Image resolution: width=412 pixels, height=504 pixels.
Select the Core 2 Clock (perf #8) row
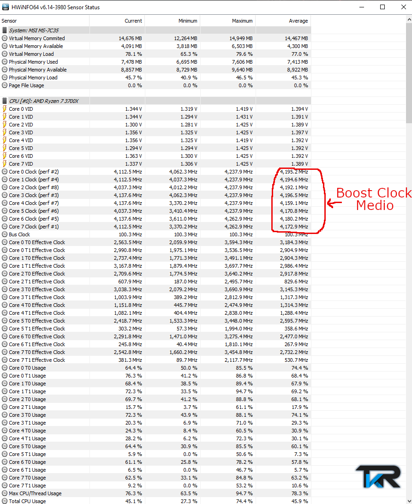pyautogui.click(x=155, y=187)
